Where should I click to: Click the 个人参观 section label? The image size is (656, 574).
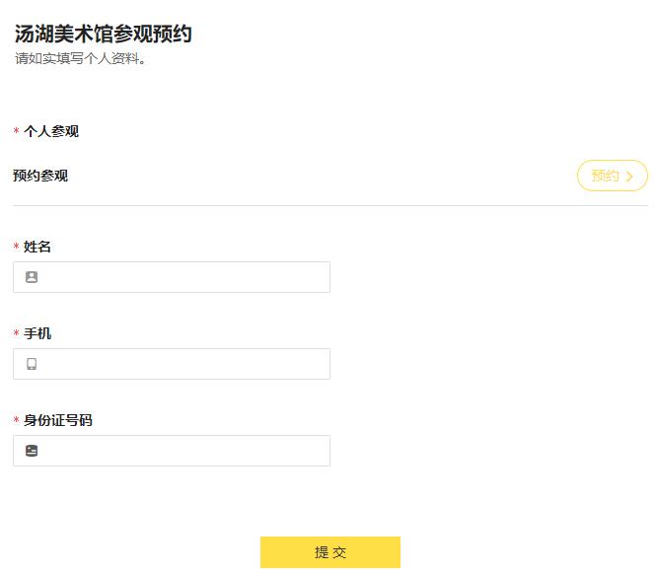[x=51, y=131]
